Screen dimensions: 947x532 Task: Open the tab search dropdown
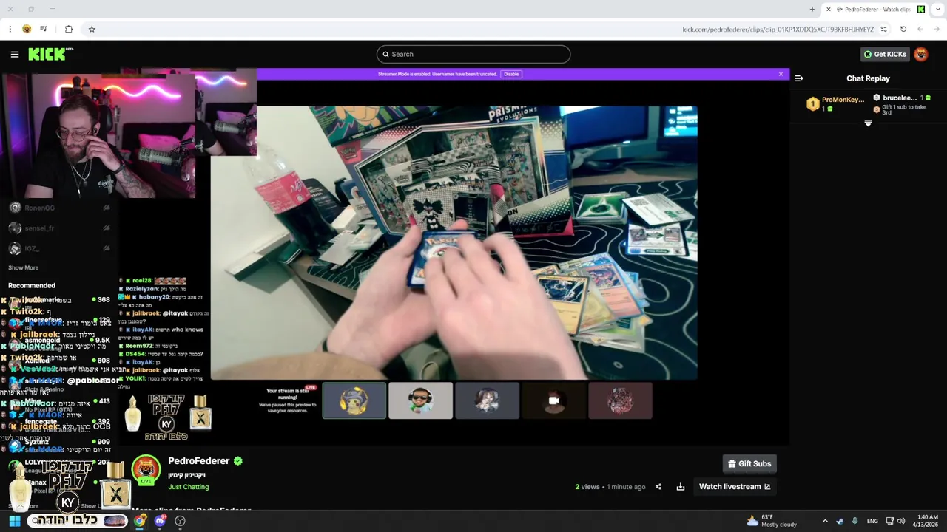click(938, 10)
